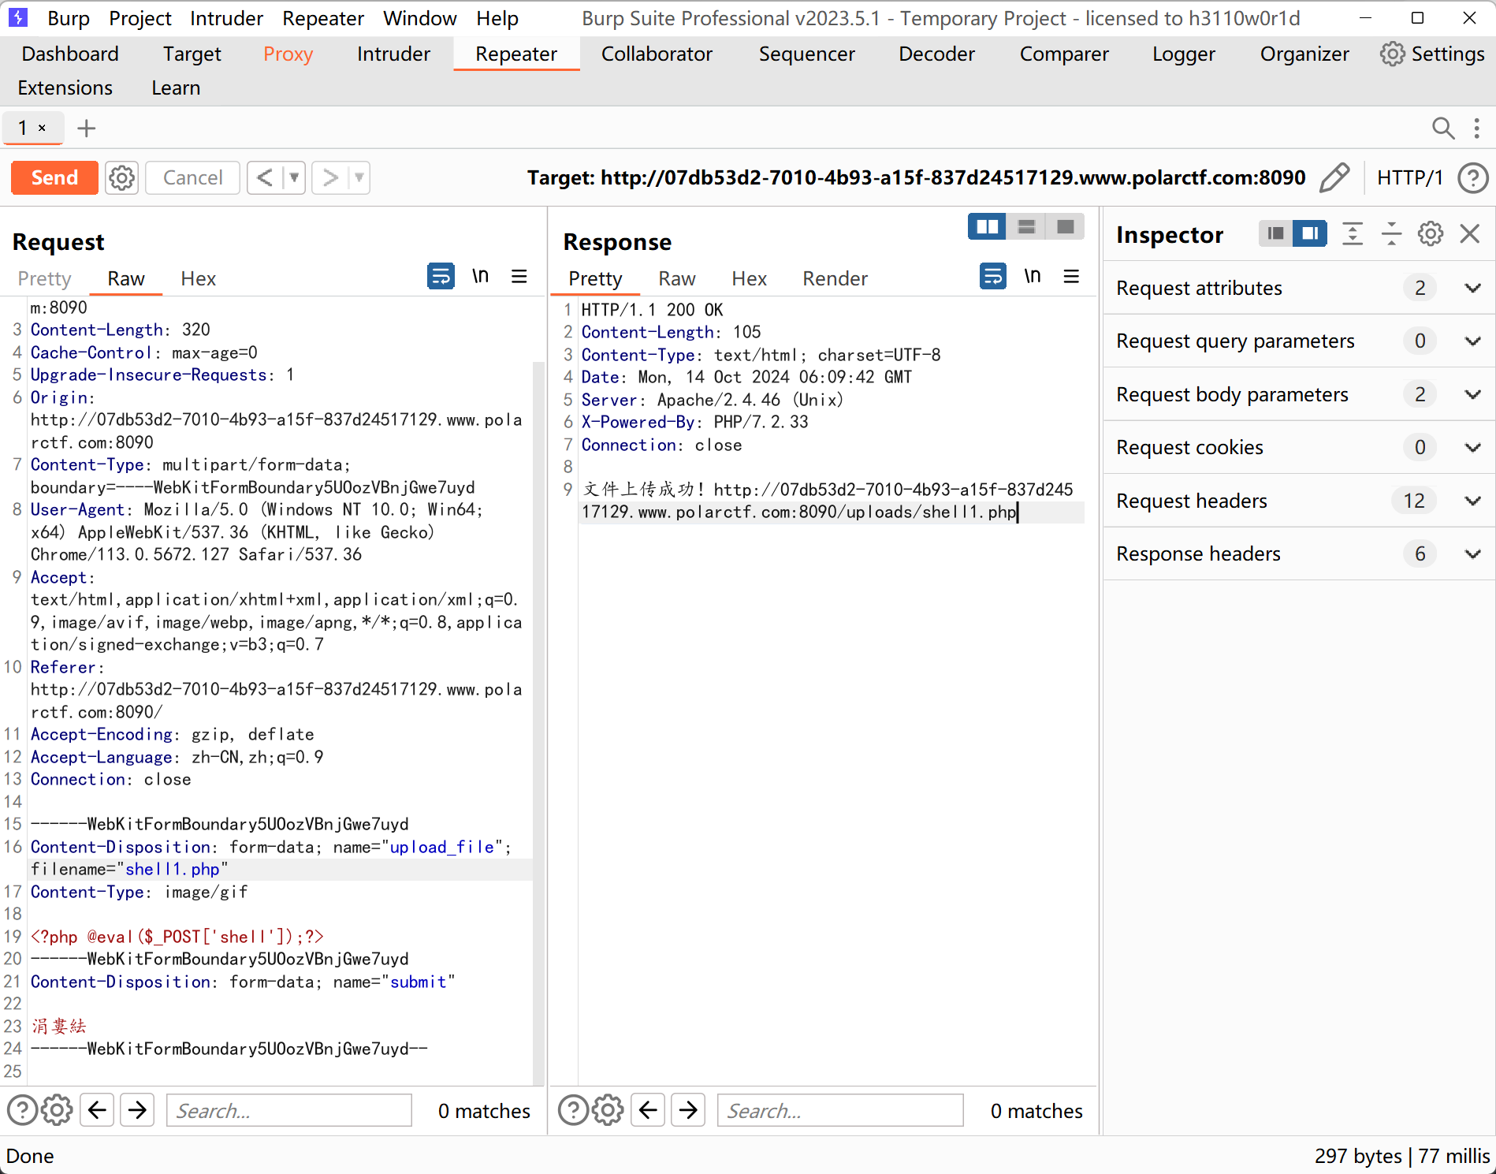Toggle non-printable characters in Request panel
The height and width of the screenshot is (1174, 1496).
[x=480, y=276]
